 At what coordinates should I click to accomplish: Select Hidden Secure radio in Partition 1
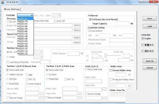[8, 75]
